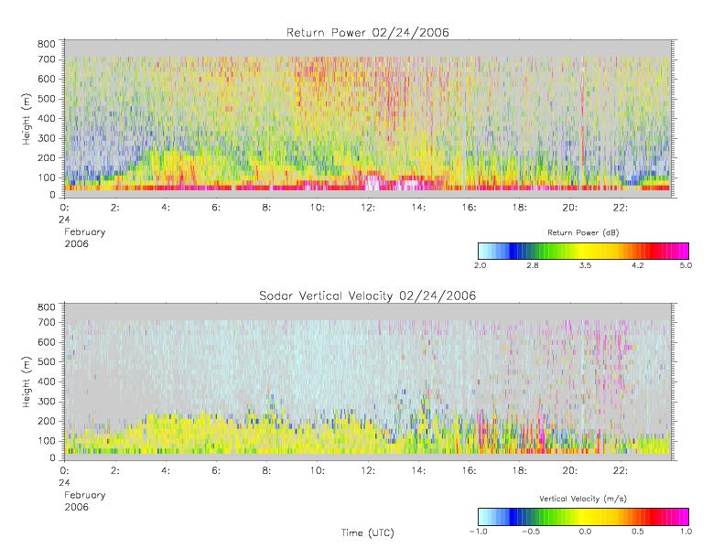Click the 2.0 value on Return Power colorbar

tap(481, 265)
